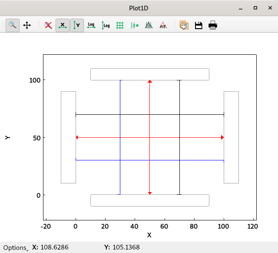Click the top gray rectangle shape
The image size is (278, 253).
click(149, 74)
